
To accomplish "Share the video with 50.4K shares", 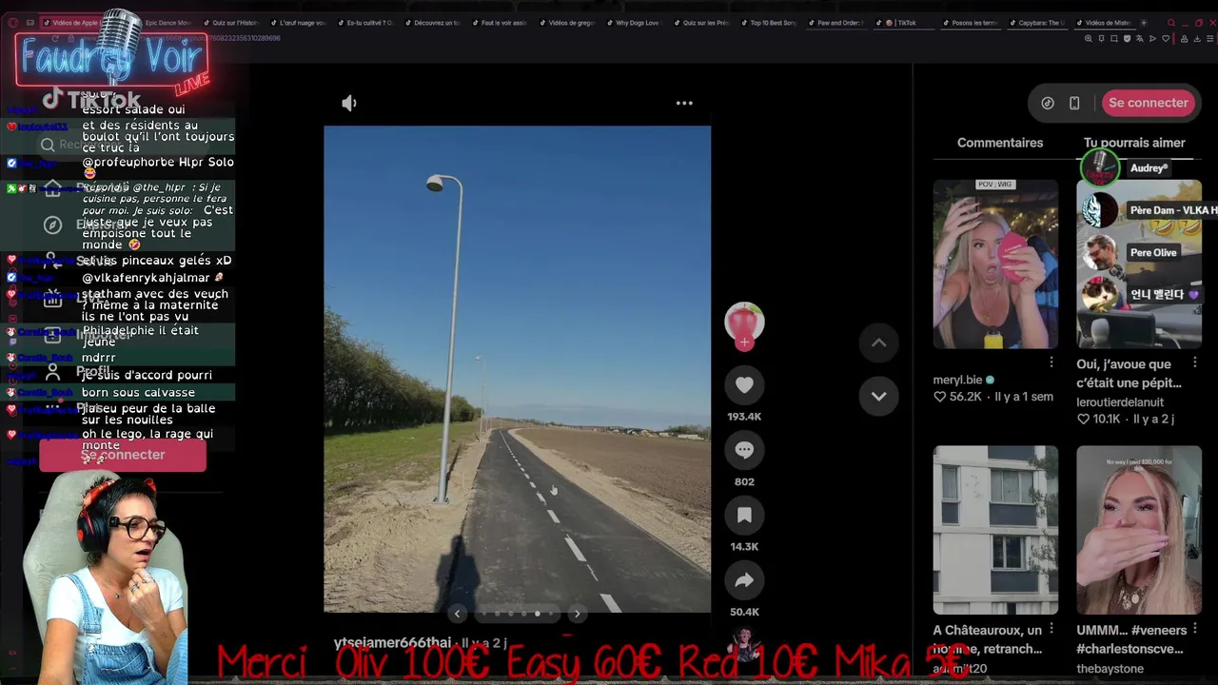I will (x=744, y=580).
